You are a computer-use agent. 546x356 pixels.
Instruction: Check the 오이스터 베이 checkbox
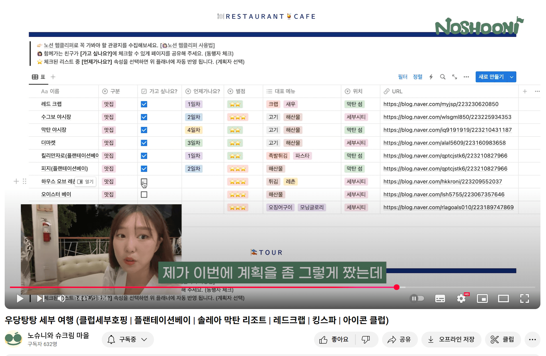click(144, 194)
